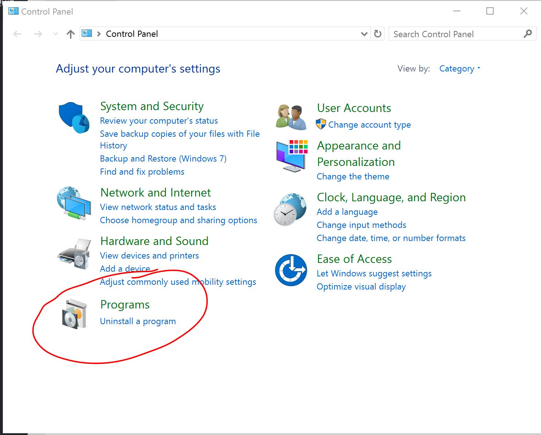Click the Control Panel text in address bar
Image resolution: width=541 pixels, height=435 pixels.
click(x=132, y=34)
